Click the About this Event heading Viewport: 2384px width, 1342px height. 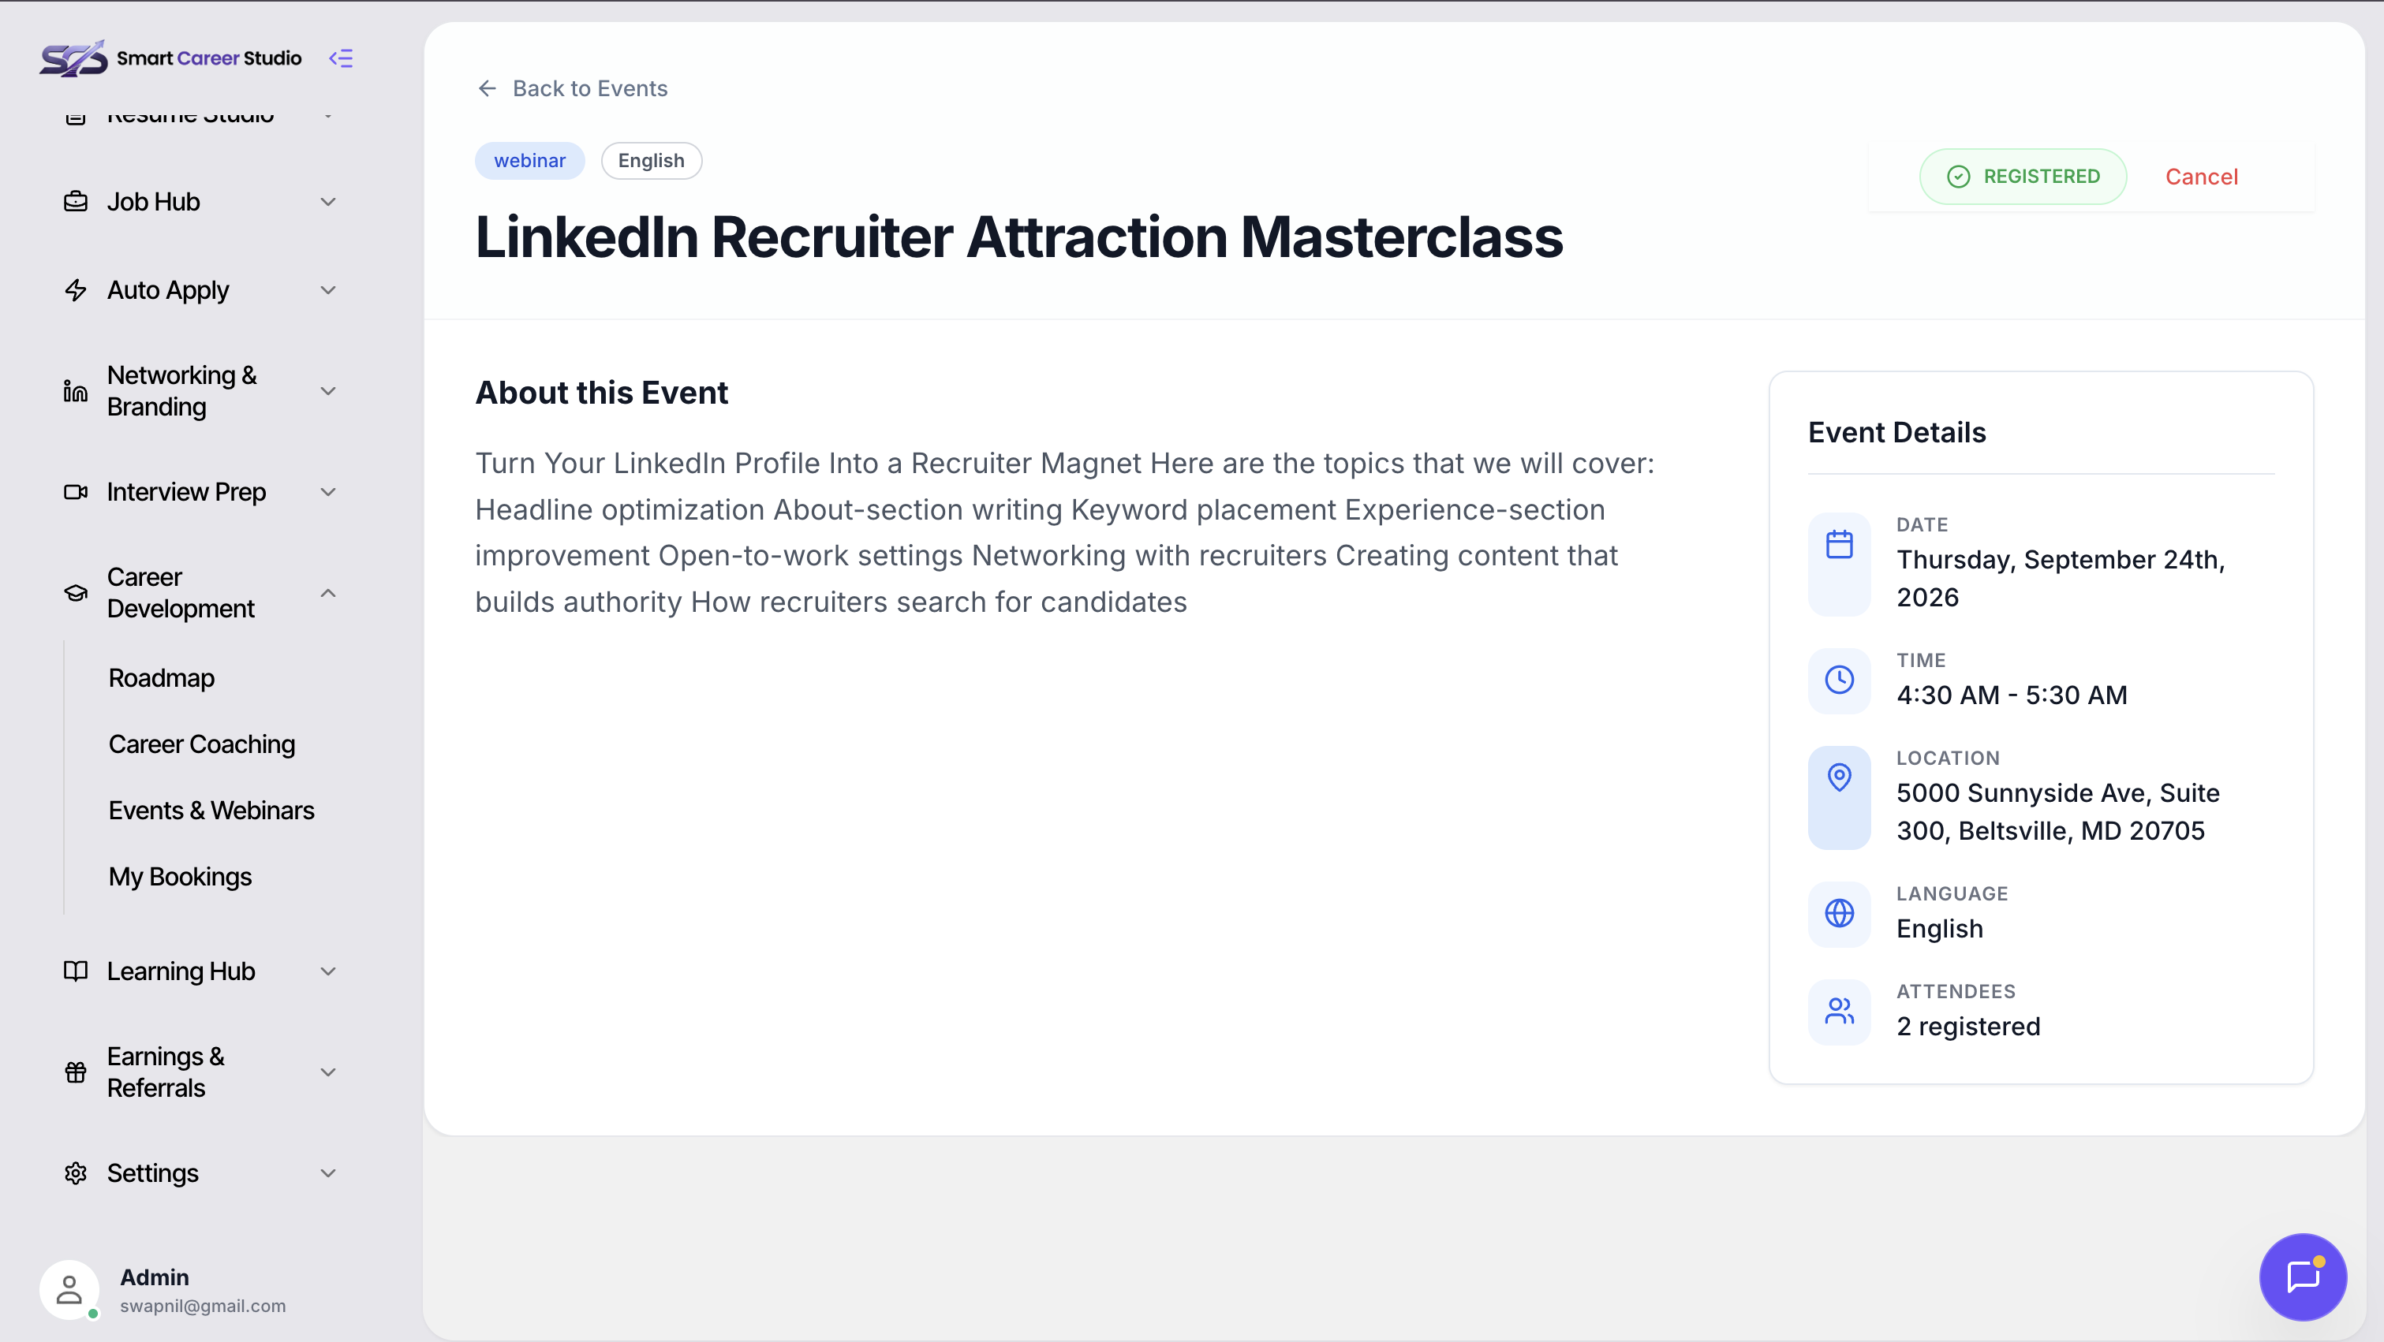tap(602, 393)
